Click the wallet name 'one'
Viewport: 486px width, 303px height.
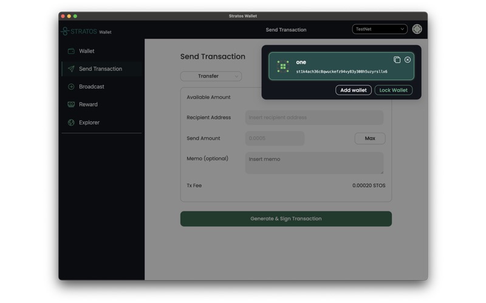pyautogui.click(x=301, y=62)
